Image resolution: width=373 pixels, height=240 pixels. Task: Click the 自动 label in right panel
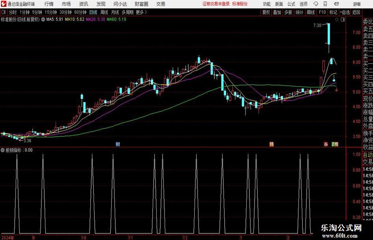click(x=367, y=155)
